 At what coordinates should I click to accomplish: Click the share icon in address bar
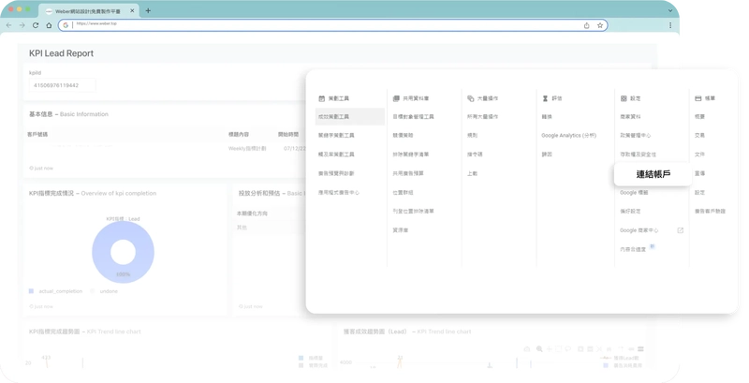(x=587, y=25)
